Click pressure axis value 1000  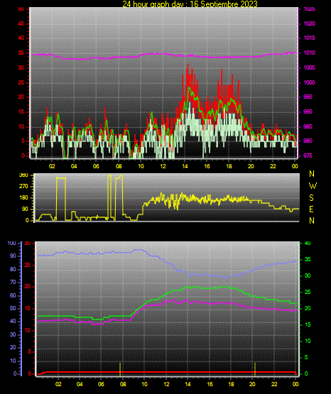tap(310, 82)
